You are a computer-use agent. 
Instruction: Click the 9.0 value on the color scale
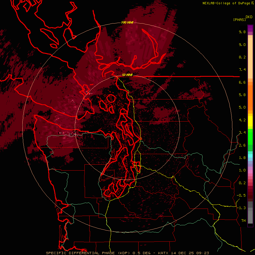242,44
